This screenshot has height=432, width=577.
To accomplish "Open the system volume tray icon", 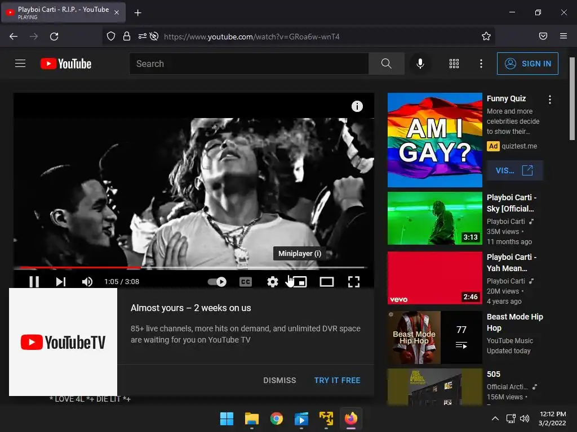I will click(x=525, y=418).
